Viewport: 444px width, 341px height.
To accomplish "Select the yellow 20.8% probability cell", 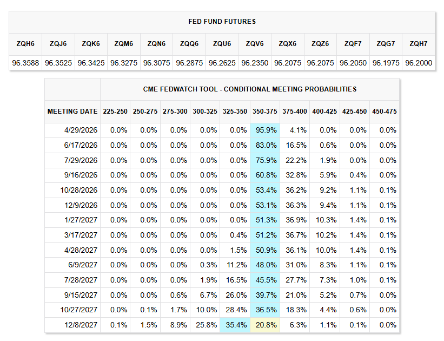I will coord(265,325).
